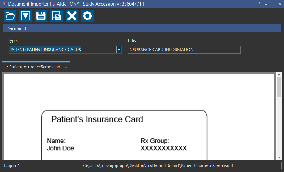This screenshot has height=172, width=284.
Task: Click the X cancel icon in toolbar
Action: click(72, 16)
